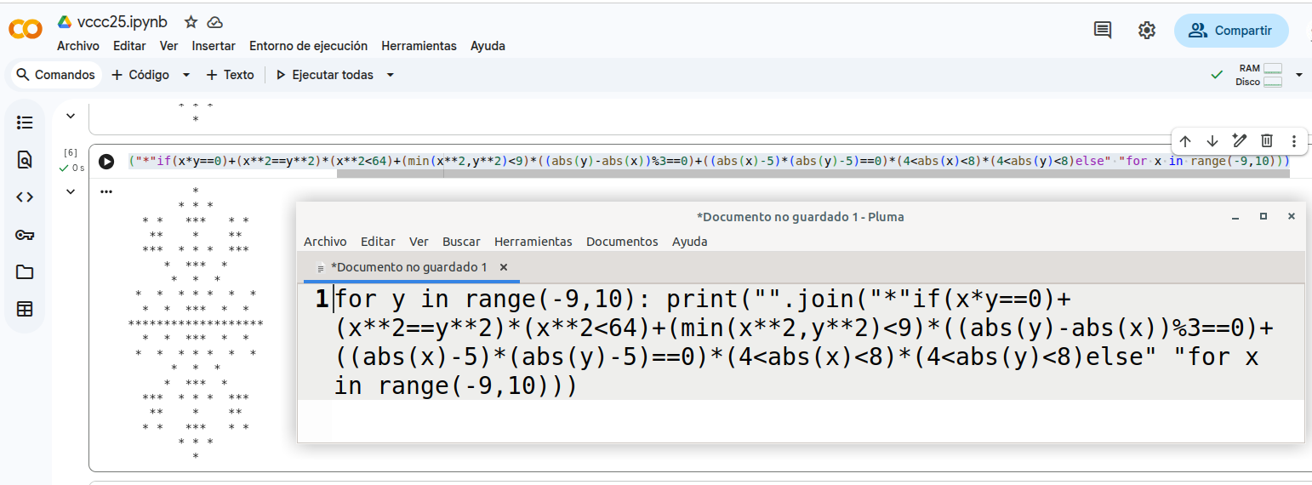1312x485 pixels.
Task: Open the data table sidebar icon
Action: [x=25, y=310]
